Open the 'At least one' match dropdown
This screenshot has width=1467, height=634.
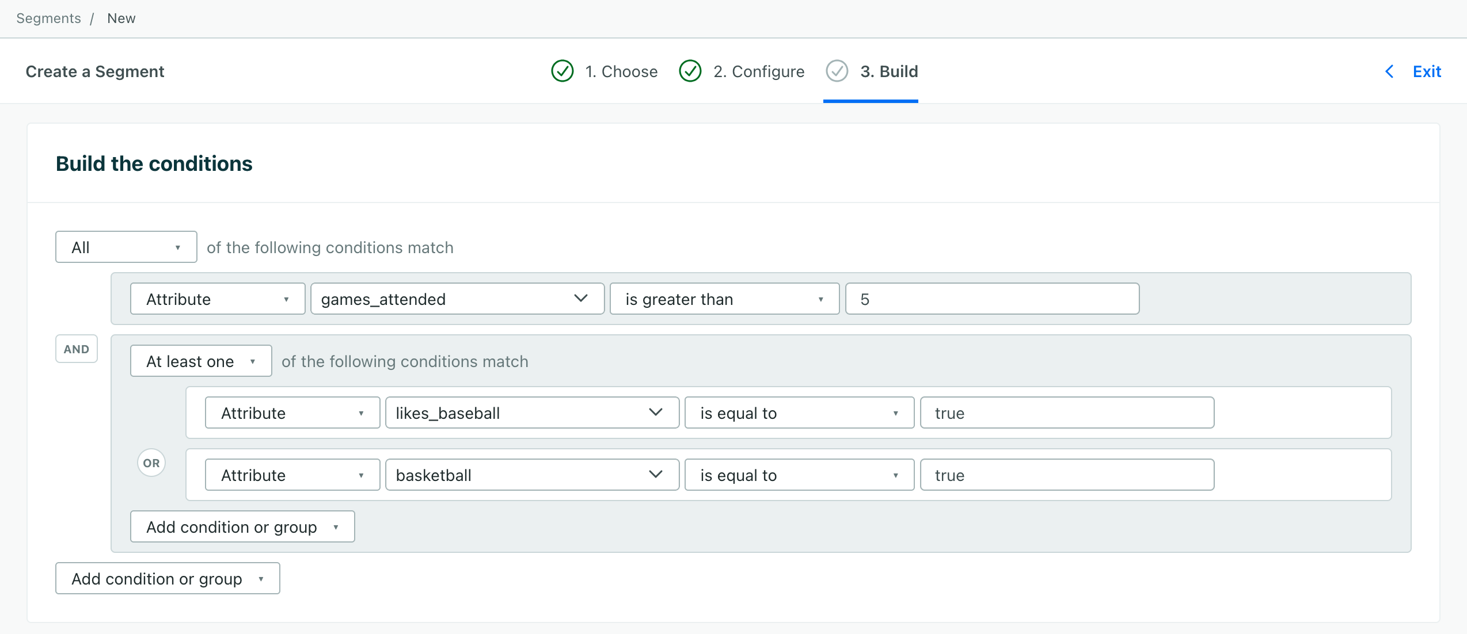click(x=201, y=361)
